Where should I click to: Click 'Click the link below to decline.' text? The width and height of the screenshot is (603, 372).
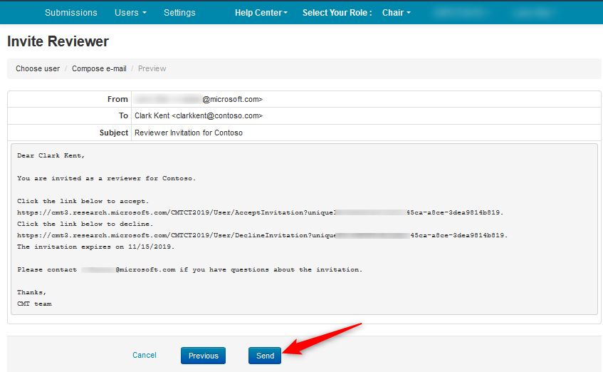(85, 224)
